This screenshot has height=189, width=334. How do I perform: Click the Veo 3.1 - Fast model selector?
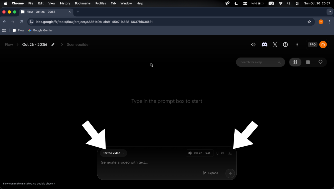click(x=200, y=153)
